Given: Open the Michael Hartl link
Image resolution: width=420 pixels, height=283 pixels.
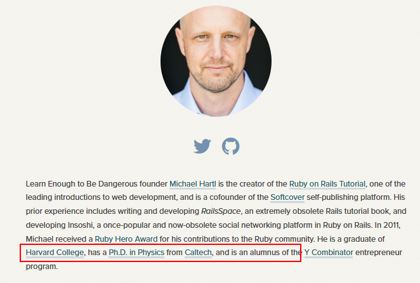Looking at the screenshot, I should pos(193,184).
